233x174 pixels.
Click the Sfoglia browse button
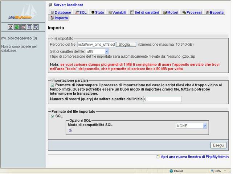pos(126,44)
